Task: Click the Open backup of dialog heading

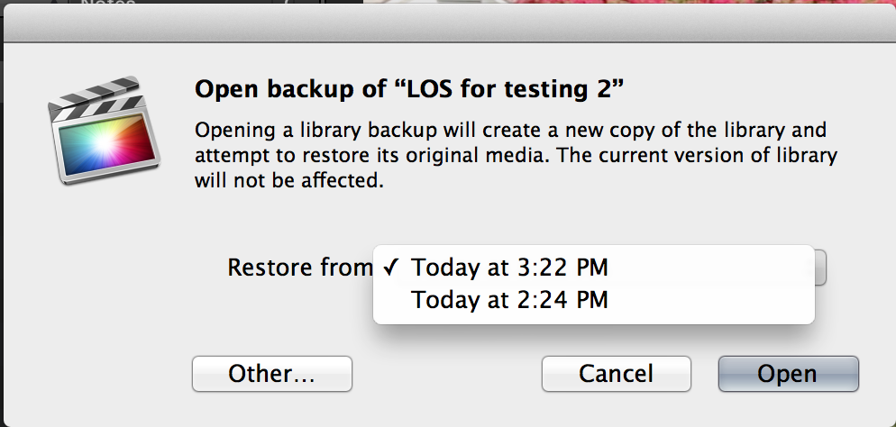Action: pos(409,89)
